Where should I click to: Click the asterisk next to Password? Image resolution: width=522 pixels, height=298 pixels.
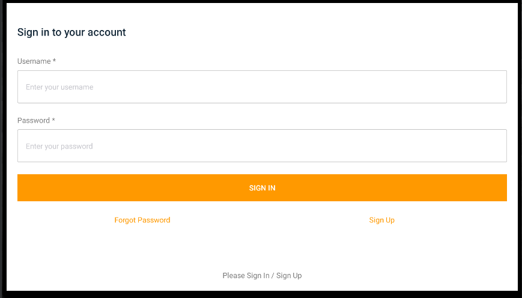coord(53,120)
